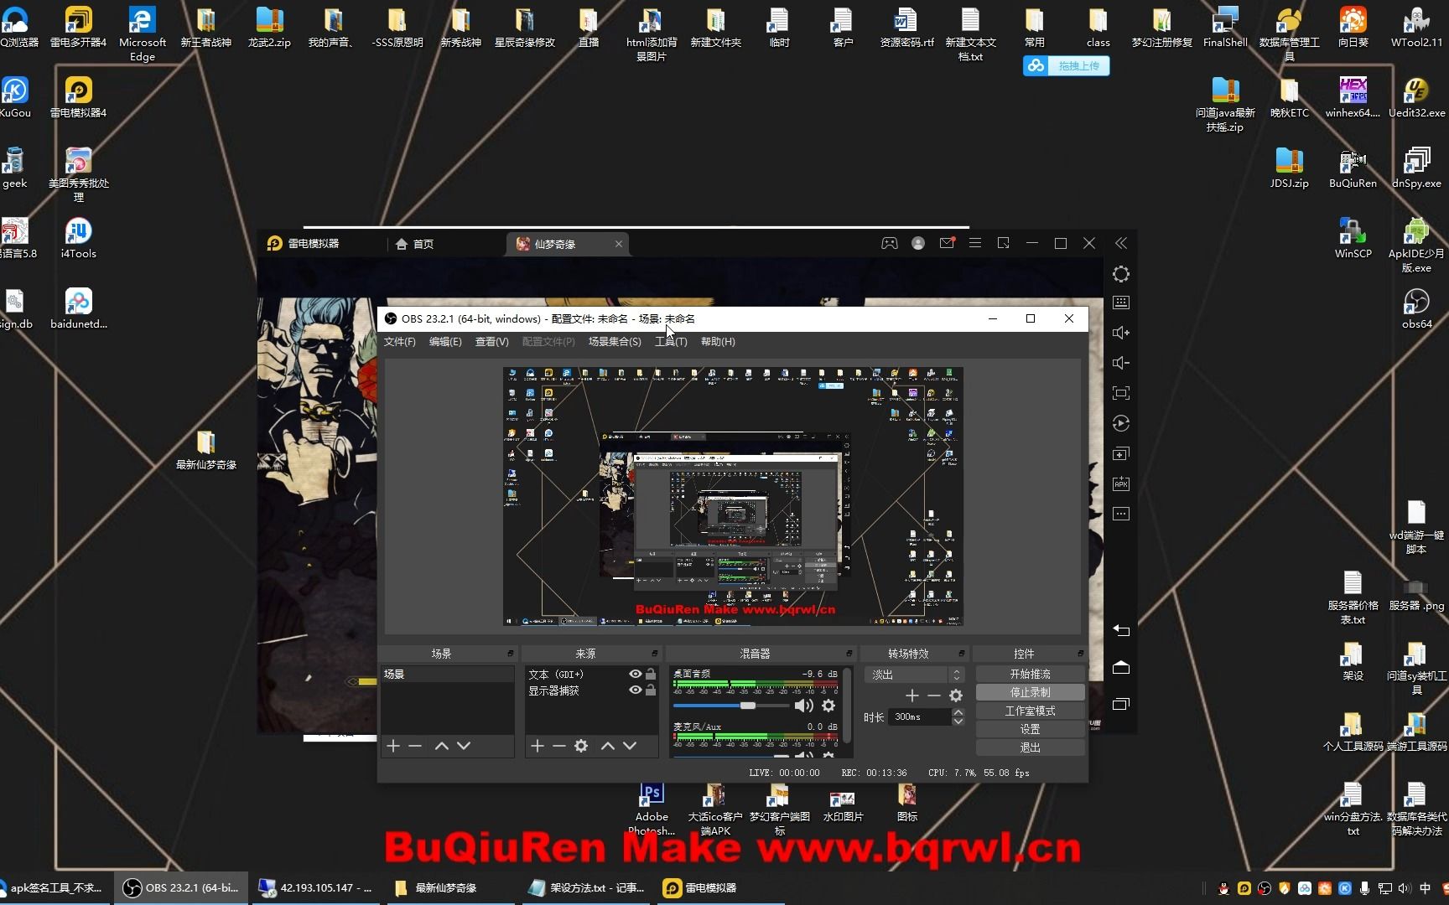Open the 查看(V) menu in OBS
Image resolution: width=1449 pixels, height=905 pixels.
click(x=491, y=342)
